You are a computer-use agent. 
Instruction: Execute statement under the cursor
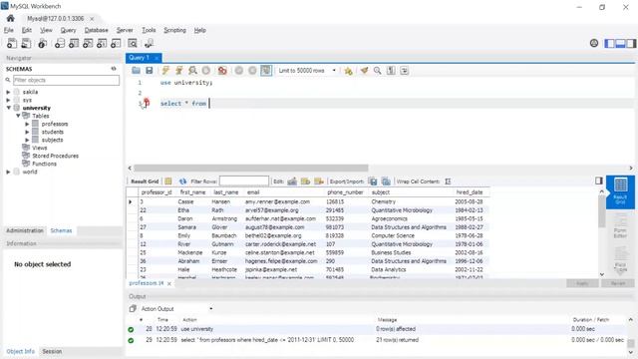tap(179, 71)
